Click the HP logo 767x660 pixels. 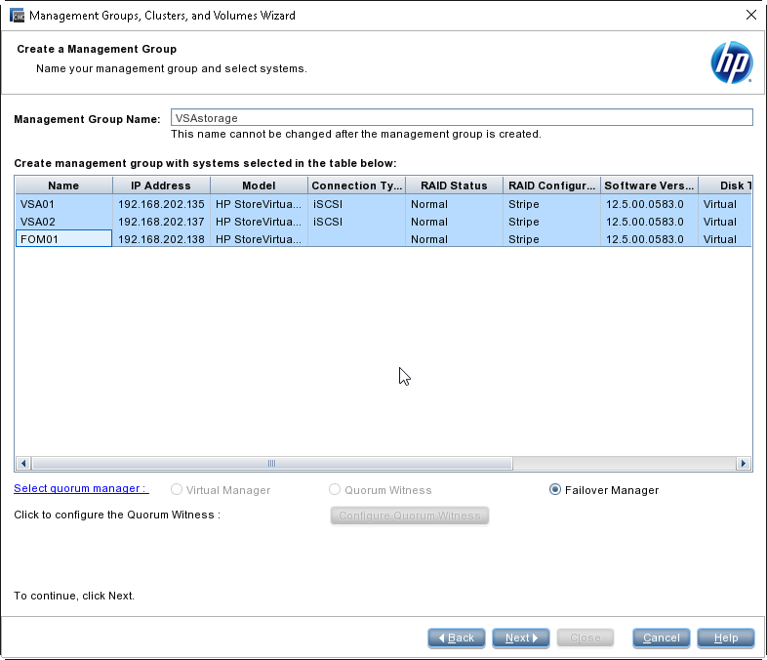coord(732,62)
